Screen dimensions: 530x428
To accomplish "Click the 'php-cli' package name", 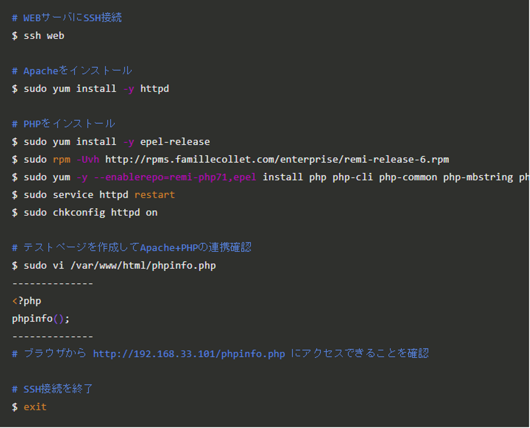I will pyautogui.click(x=353, y=177).
